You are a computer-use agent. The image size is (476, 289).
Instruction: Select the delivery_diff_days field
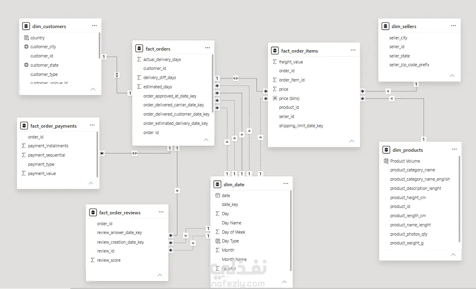[x=160, y=77]
